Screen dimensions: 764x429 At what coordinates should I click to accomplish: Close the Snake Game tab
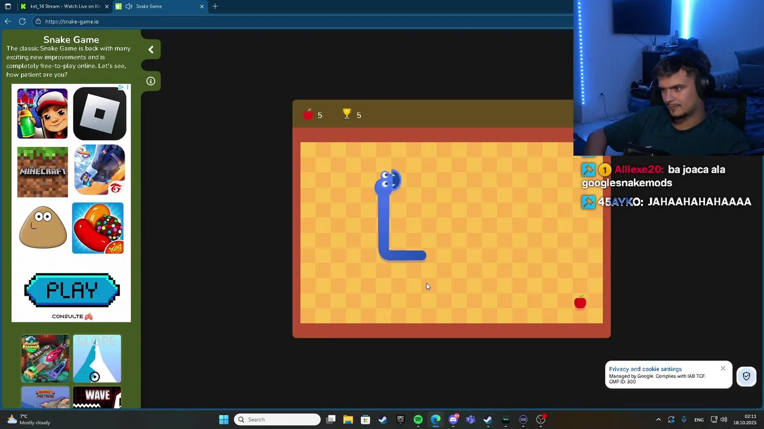coord(202,7)
